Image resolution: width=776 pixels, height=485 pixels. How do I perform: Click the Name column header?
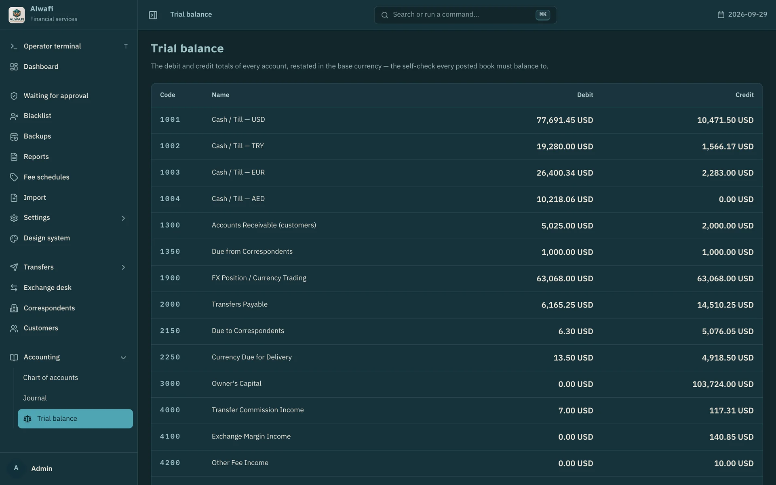pyautogui.click(x=220, y=95)
